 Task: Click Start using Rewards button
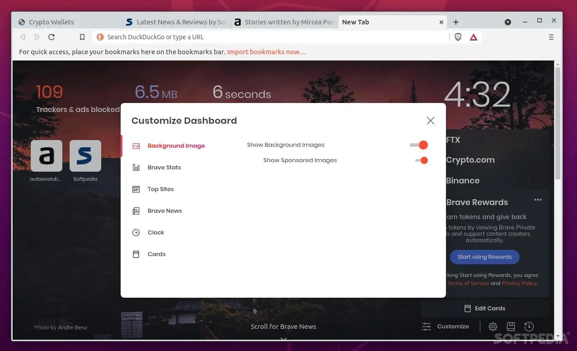click(x=484, y=257)
